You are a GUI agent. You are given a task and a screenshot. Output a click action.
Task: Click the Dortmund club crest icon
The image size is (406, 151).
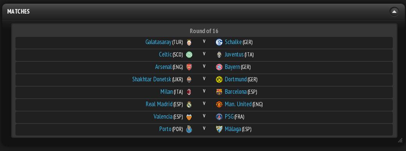(219, 79)
